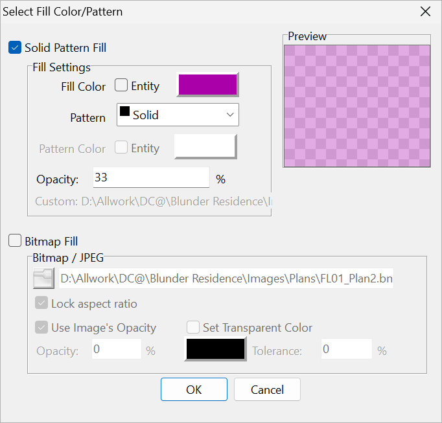This screenshot has height=423, width=442.
Task: Click the Cancel button
Action: 267,389
